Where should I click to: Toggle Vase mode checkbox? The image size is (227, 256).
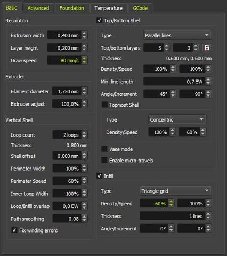104,149
